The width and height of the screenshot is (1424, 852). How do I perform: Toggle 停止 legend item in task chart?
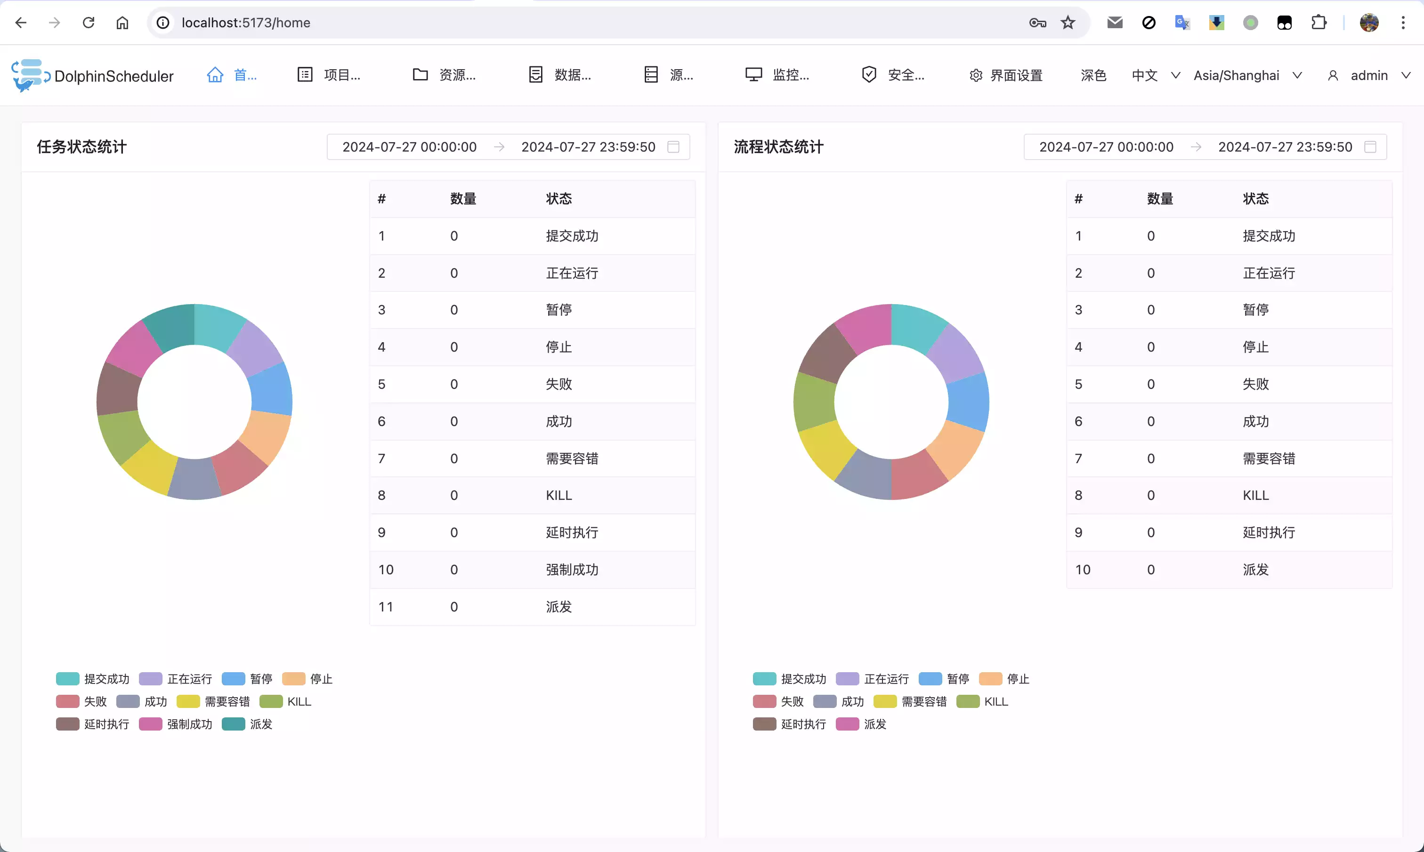307,679
